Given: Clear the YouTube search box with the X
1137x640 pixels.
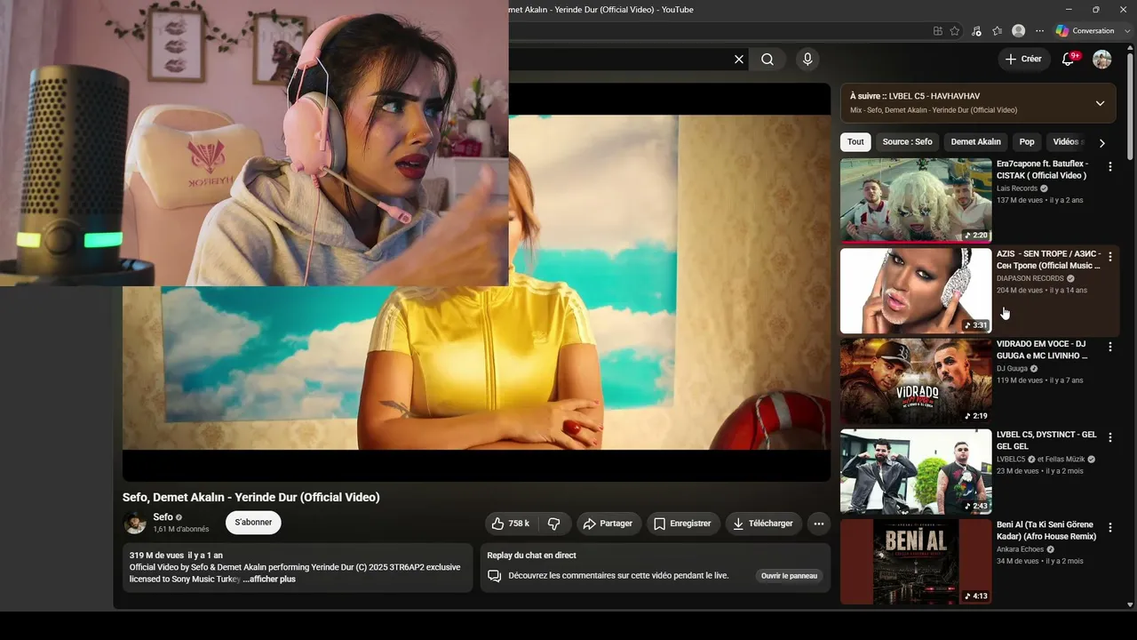Looking at the screenshot, I should [739, 60].
